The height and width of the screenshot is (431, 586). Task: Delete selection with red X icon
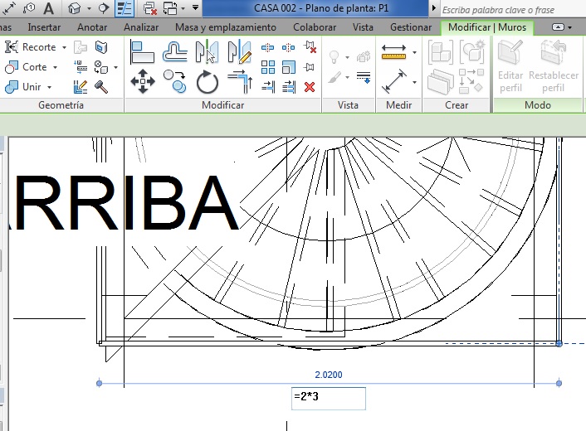[x=310, y=86]
